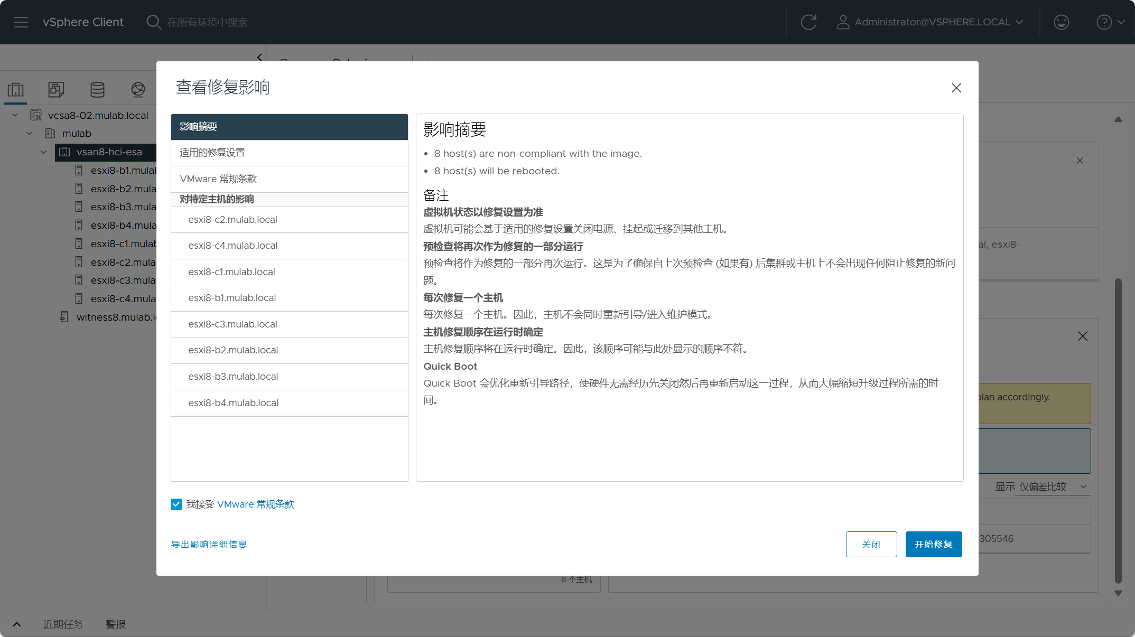
Task: Select host esxi8-b1 in inventory tree
Action: pyautogui.click(x=123, y=170)
